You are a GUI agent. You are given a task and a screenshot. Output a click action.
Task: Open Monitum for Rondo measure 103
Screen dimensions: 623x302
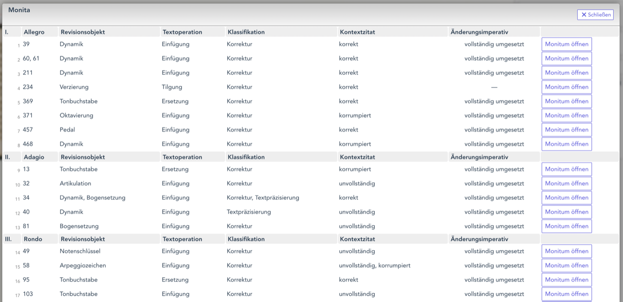coord(567,294)
